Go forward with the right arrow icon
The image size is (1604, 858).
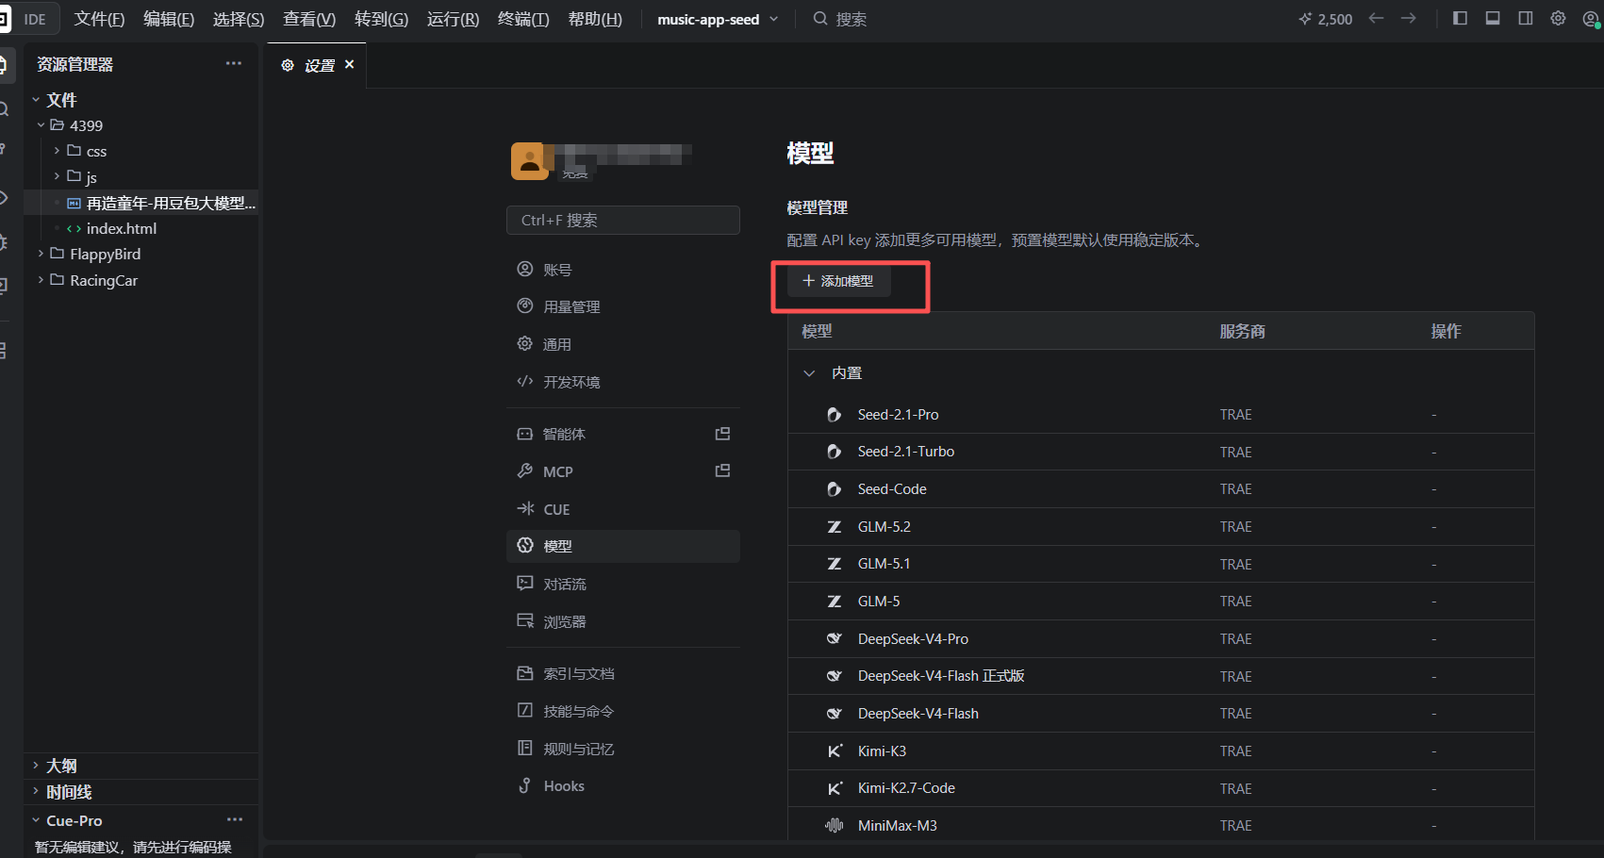click(x=1408, y=18)
